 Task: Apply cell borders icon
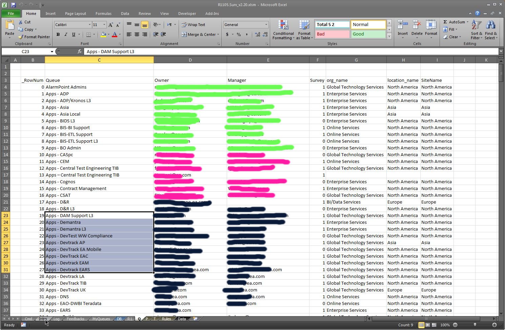pyautogui.click(x=88, y=34)
